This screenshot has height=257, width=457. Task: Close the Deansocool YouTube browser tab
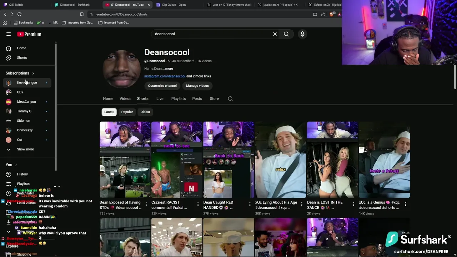(x=149, y=5)
